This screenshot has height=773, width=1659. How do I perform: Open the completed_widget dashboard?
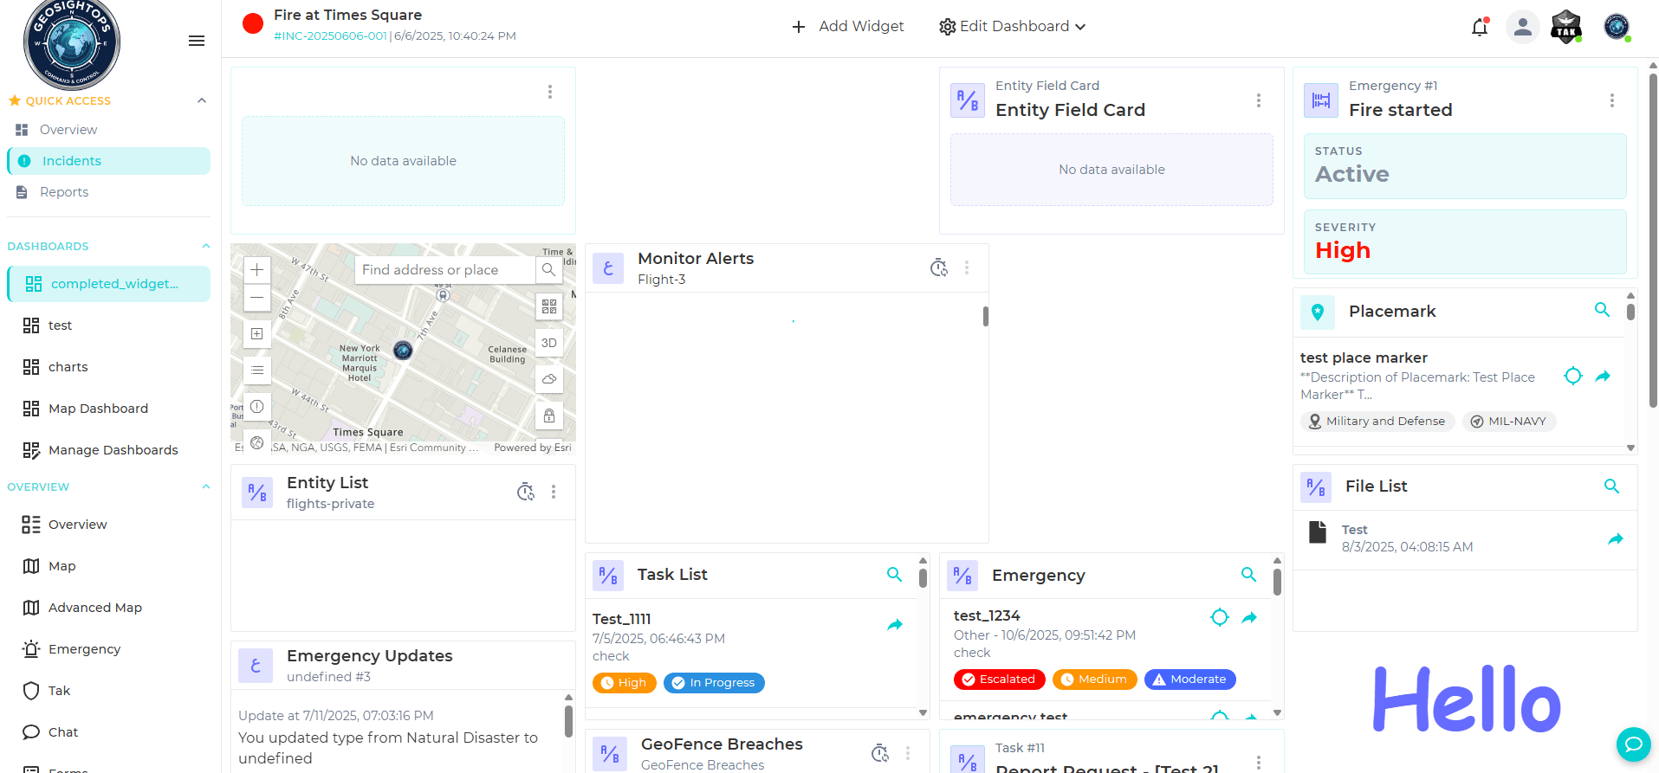point(108,284)
